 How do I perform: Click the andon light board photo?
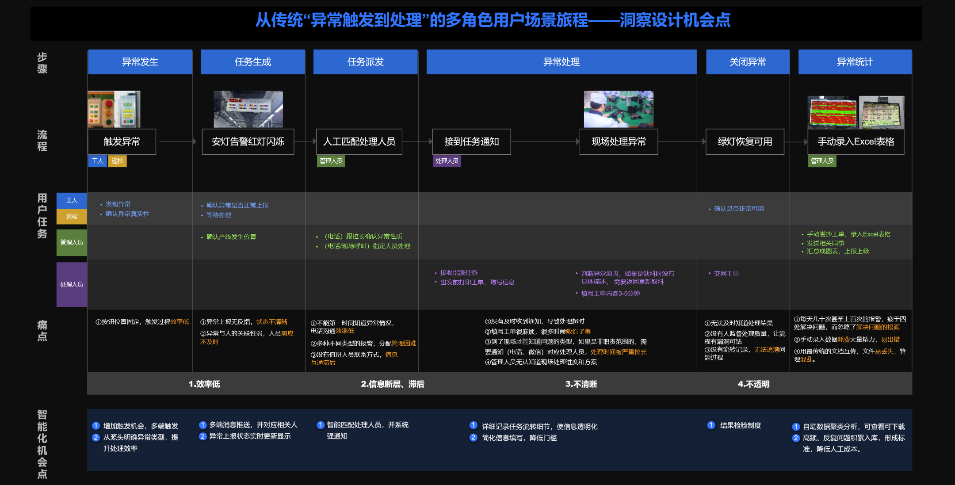248,109
